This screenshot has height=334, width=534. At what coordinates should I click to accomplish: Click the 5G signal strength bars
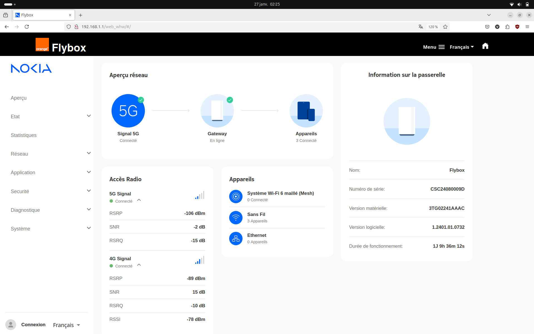[x=200, y=195]
